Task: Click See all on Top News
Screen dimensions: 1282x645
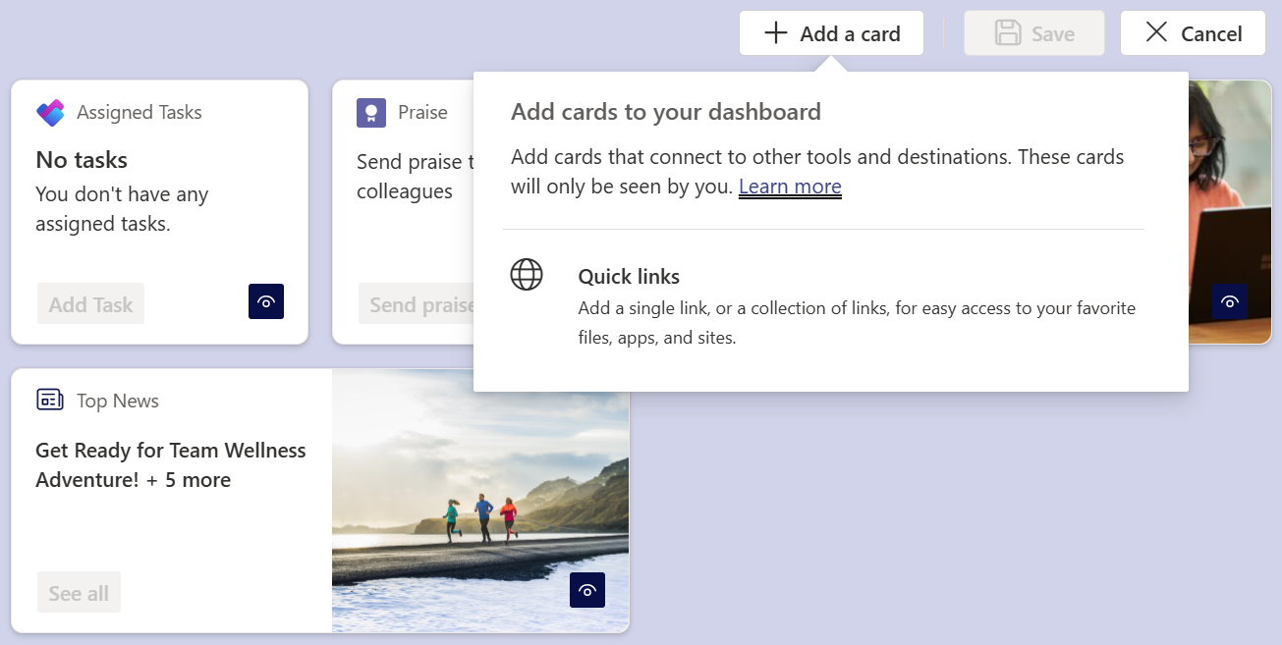Action: pyautogui.click(x=79, y=593)
